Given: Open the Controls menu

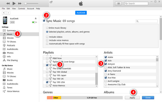Looking at the screenshot, I should tap(22, 9).
